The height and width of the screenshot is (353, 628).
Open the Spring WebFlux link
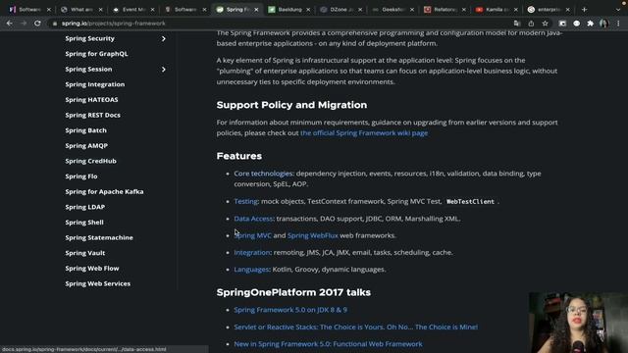pyautogui.click(x=313, y=235)
